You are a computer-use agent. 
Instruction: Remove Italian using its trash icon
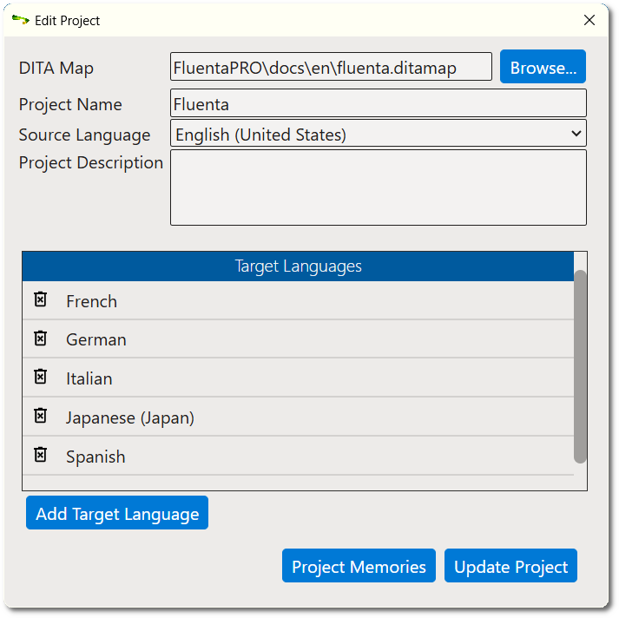pos(40,377)
